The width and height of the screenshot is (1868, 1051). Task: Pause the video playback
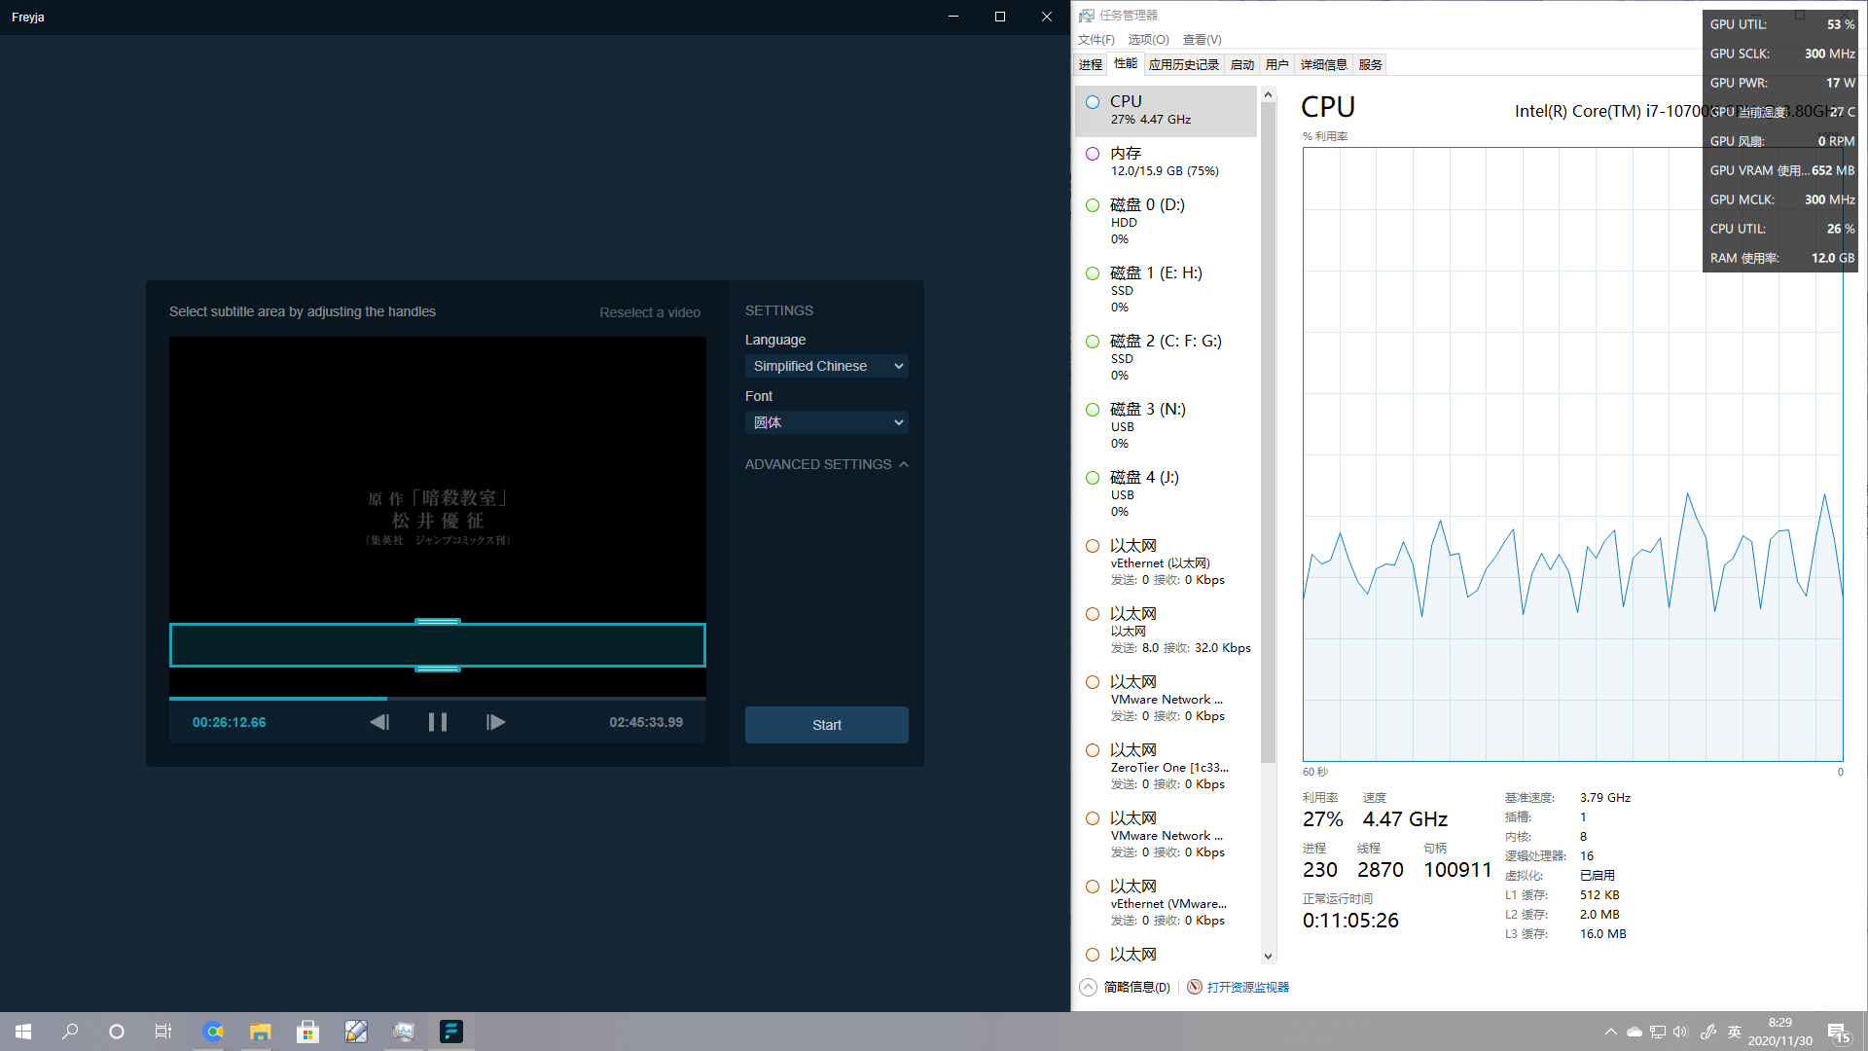click(x=438, y=722)
